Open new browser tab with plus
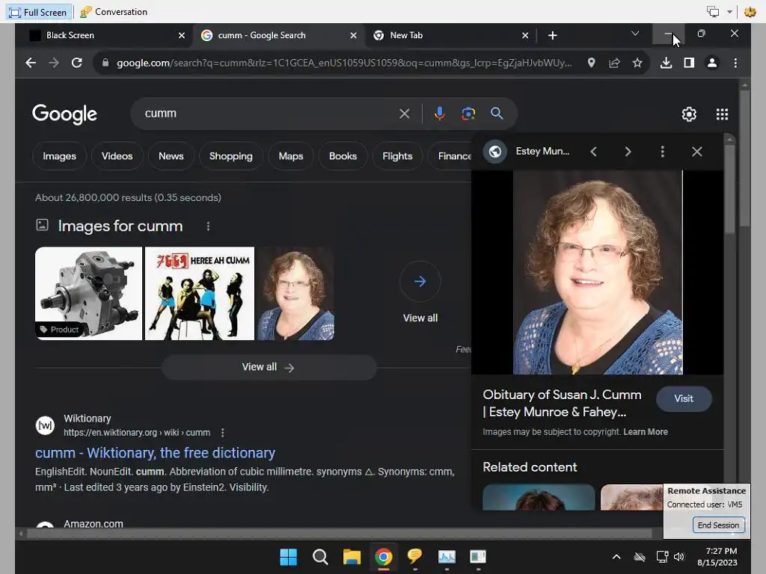The image size is (766, 574). click(x=553, y=35)
